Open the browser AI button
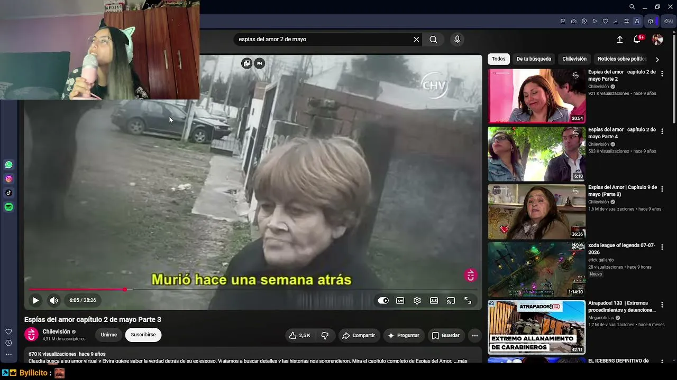Viewport: 677px width, 380px height. tap(669, 21)
